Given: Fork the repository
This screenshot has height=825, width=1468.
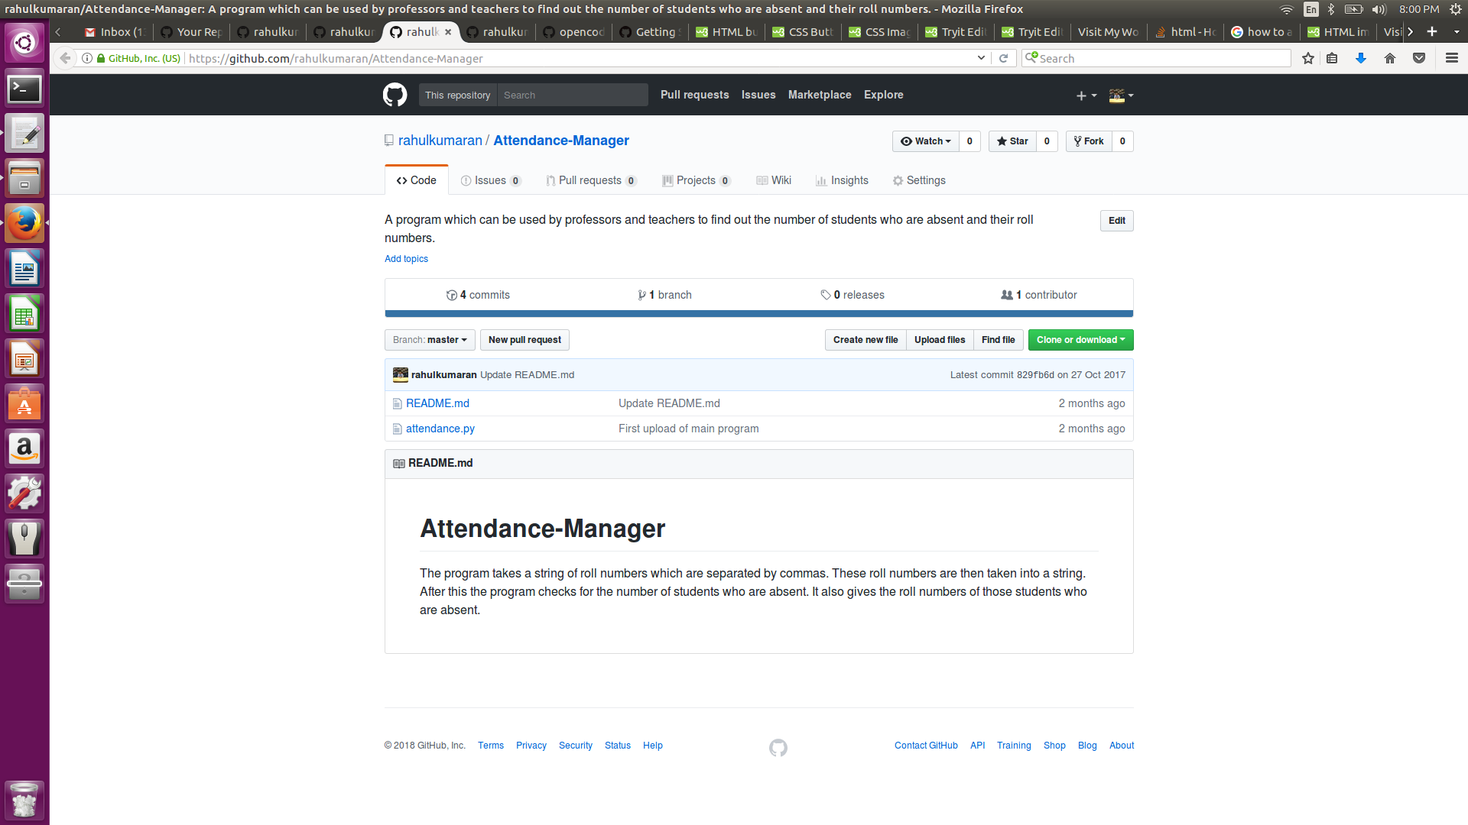Looking at the screenshot, I should point(1089,141).
